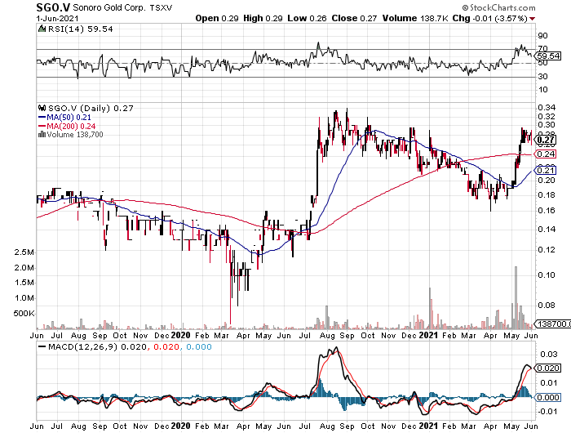Click the 2020 year label under MACD panel
Screen dimensions: 571x433
click(180, 426)
